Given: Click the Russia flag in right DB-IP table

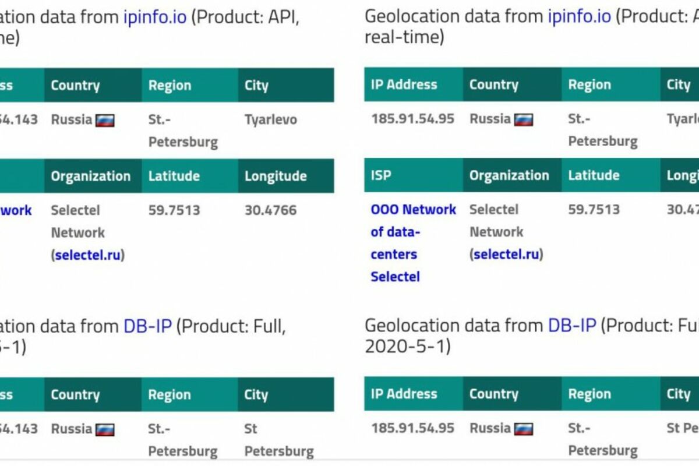Looking at the screenshot, I should (x=523, y=429).
